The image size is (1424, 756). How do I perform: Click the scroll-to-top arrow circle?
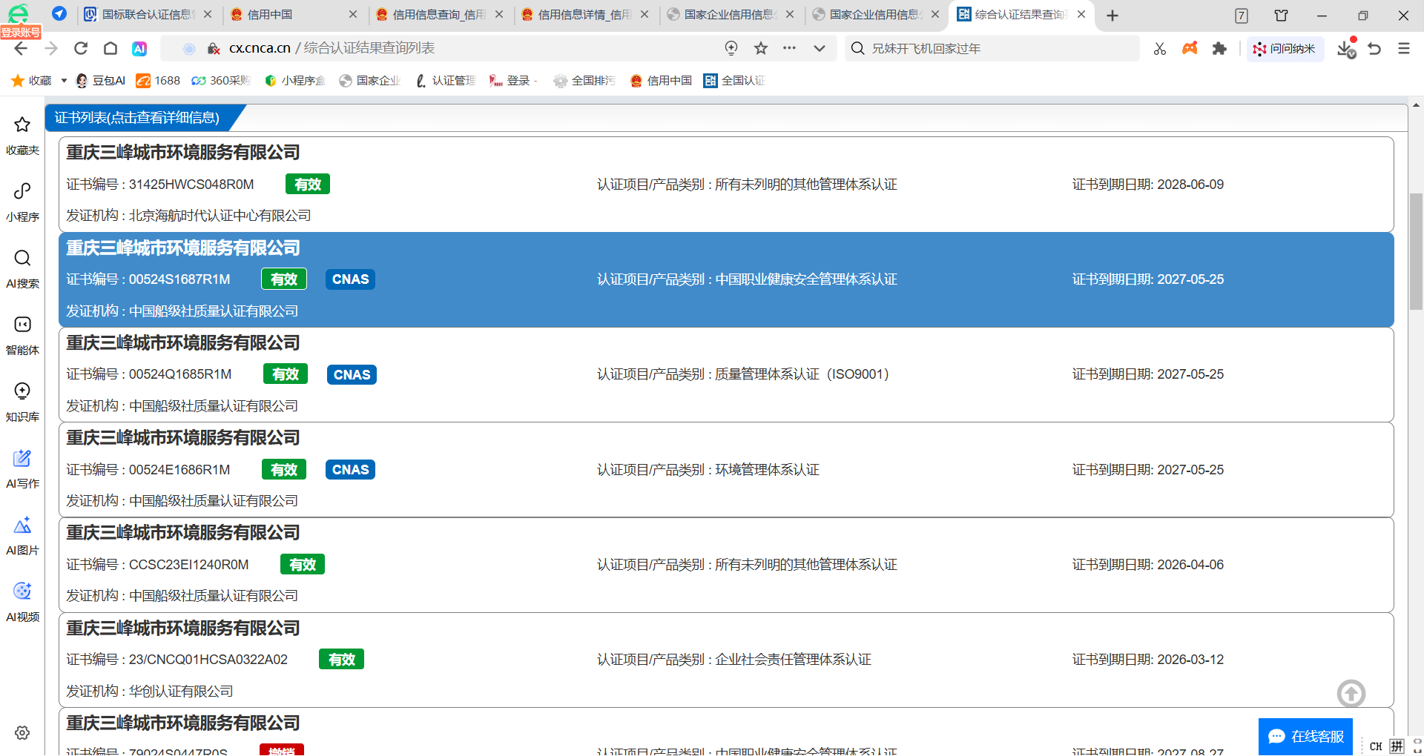pyautogui.click(x=1351, y=694)
